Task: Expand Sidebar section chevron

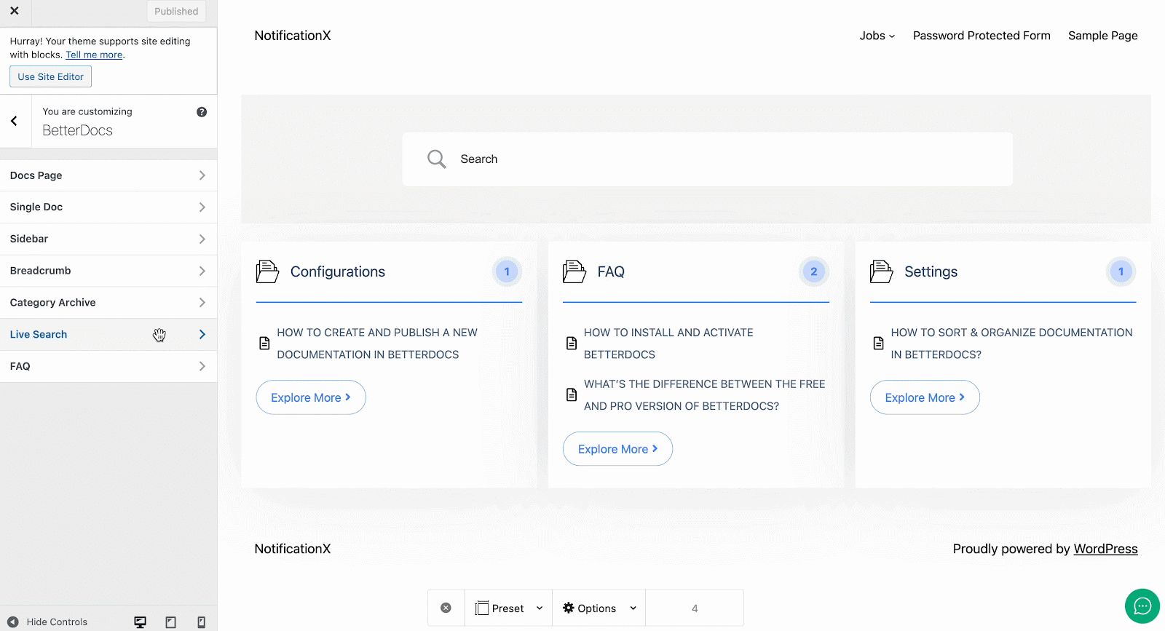Action: click(202, 239)
